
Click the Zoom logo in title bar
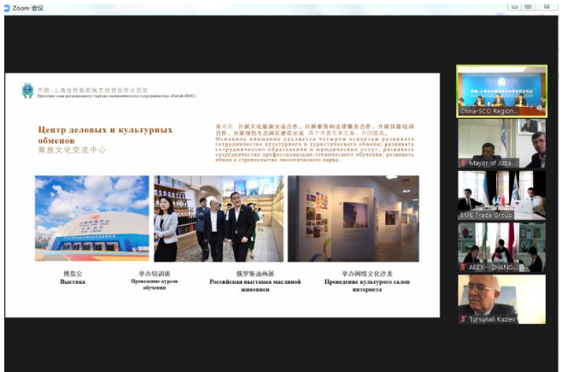[7, 6]
